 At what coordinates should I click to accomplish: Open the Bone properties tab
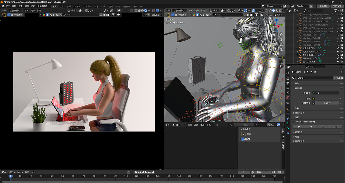288,128
